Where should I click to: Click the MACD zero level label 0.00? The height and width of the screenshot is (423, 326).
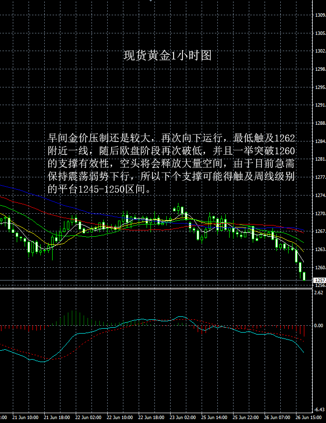[319, 326]
